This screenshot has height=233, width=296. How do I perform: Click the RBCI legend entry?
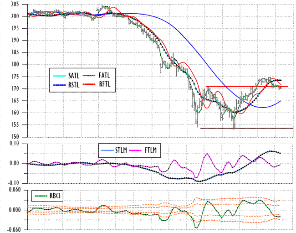[x=47, y=196]
